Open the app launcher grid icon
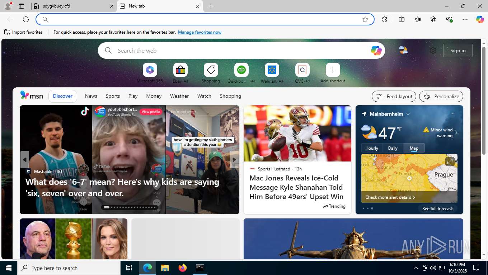The height and width of the screenshot is (275, 488). coord(17,50)
